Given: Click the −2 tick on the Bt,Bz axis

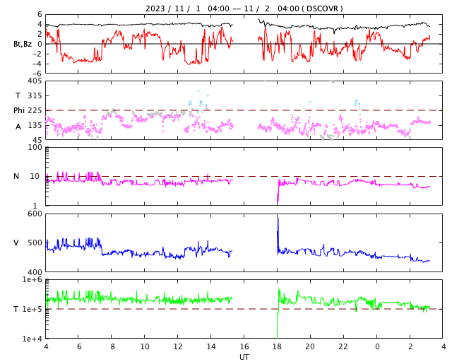Looking at the screenshot, I should click(x=37, y=54).
